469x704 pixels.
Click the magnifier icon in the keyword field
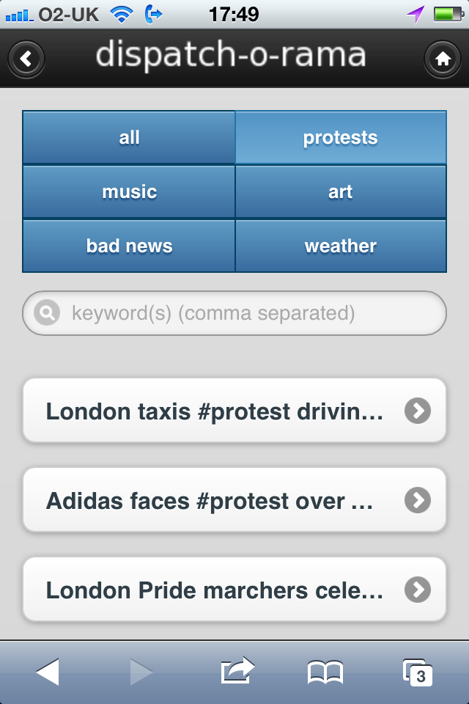pyautogui.click(x=47, y=312)
